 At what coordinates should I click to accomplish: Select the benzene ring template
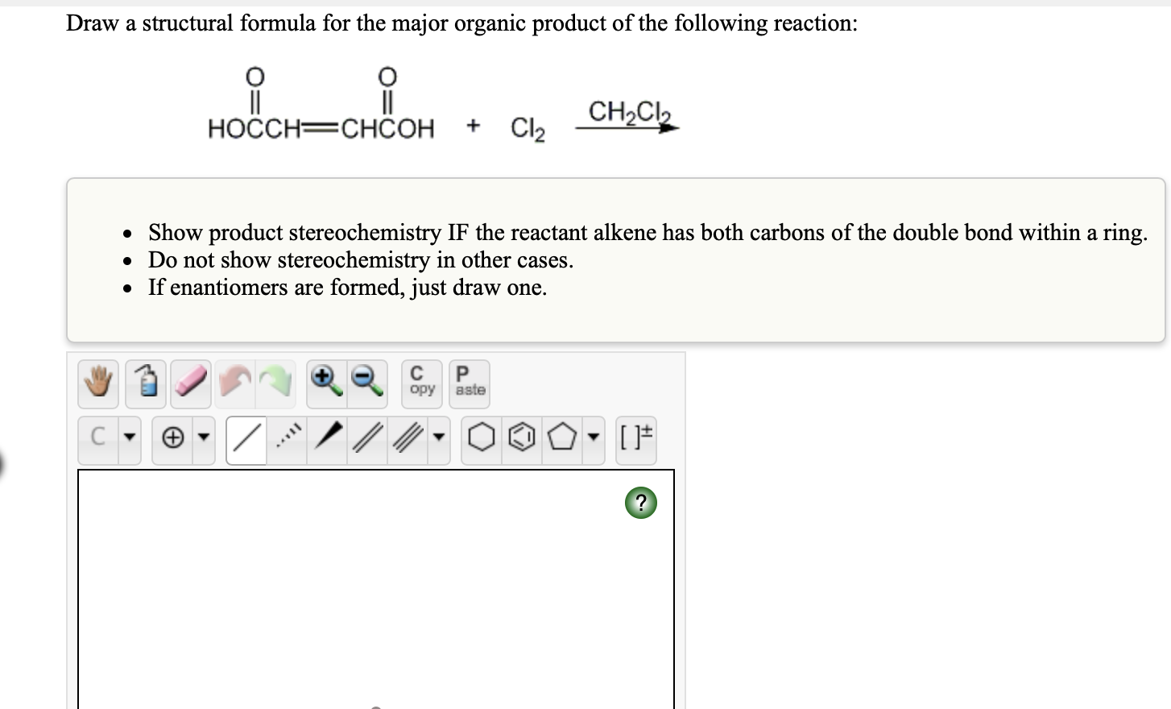tap(522, 437)
